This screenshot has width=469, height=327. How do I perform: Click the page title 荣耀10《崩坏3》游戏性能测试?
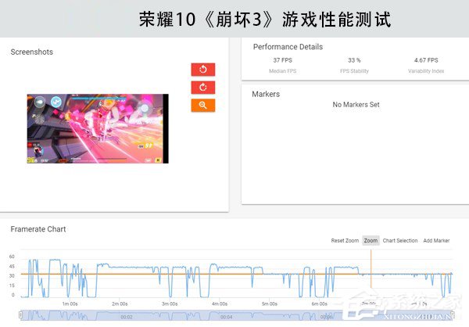pyautogui.click(x=265, y=20)
